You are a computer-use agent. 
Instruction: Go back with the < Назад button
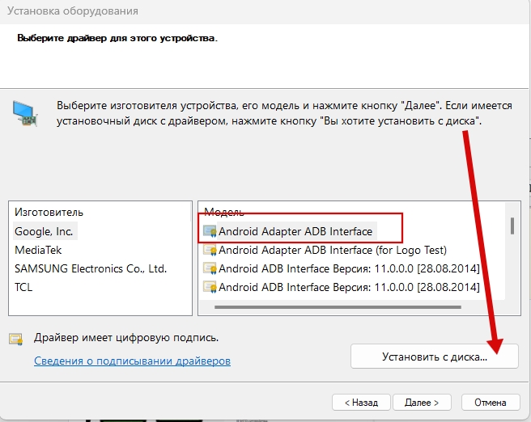click(361, 402)
